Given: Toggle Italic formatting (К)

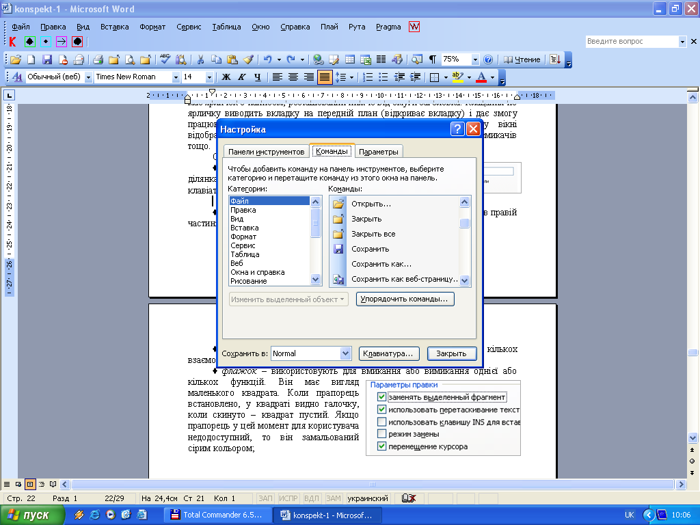Looking at the screenshot, I should (x=242, y=77).
